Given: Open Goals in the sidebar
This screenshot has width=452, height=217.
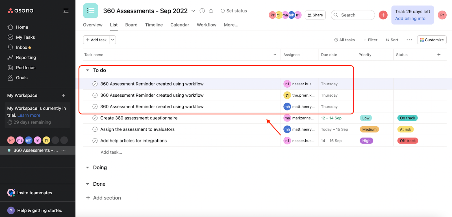Looking at the screenshot, I should point(21,78).
